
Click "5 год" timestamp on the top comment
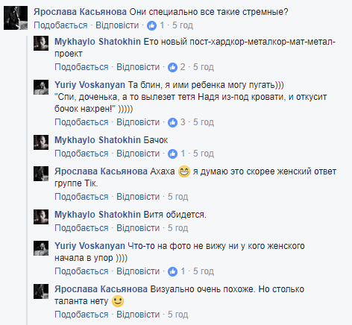pyautogui.click(x=183, y=25)
